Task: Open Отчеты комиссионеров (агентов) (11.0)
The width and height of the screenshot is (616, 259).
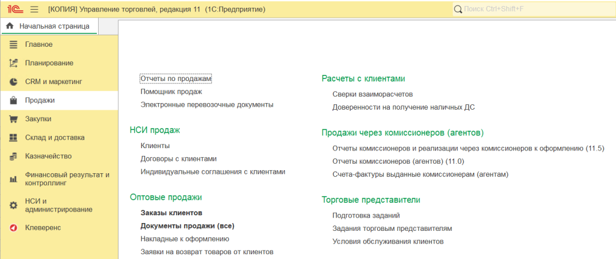Action: click(399, 161)
